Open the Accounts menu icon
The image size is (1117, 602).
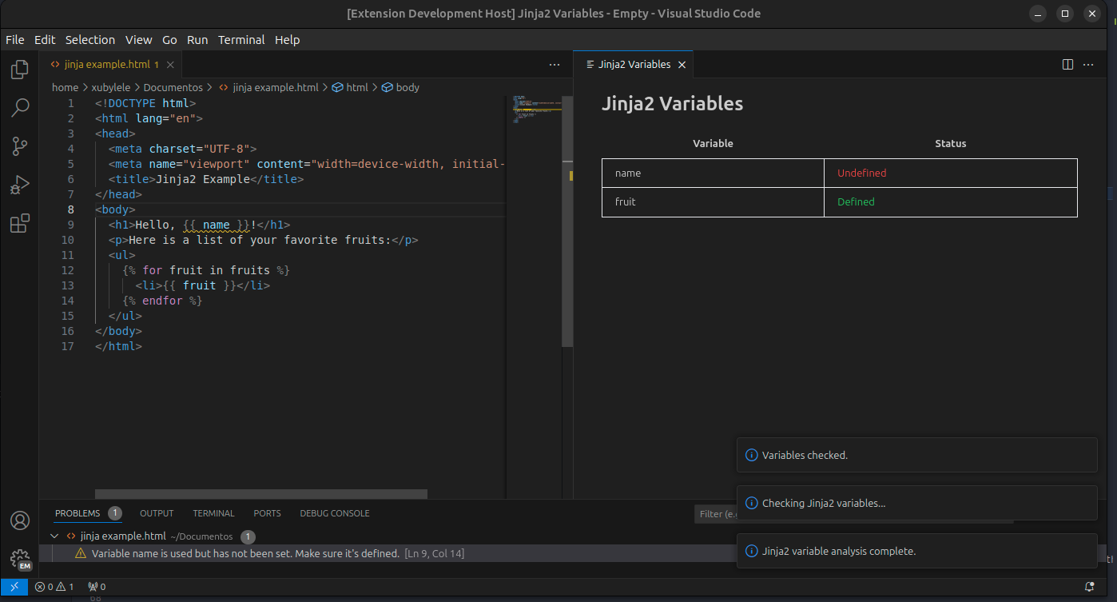tap(20, 520)
